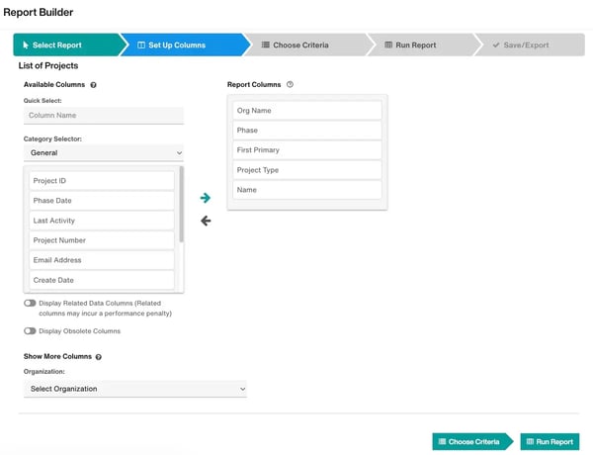Open the Category Selector General dropdown

pos(104,153)
